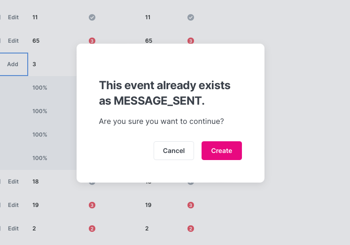Screen dimensions: 350x245
Task: Click right red 2 badge in bottom row
Action: click(191, 229)
